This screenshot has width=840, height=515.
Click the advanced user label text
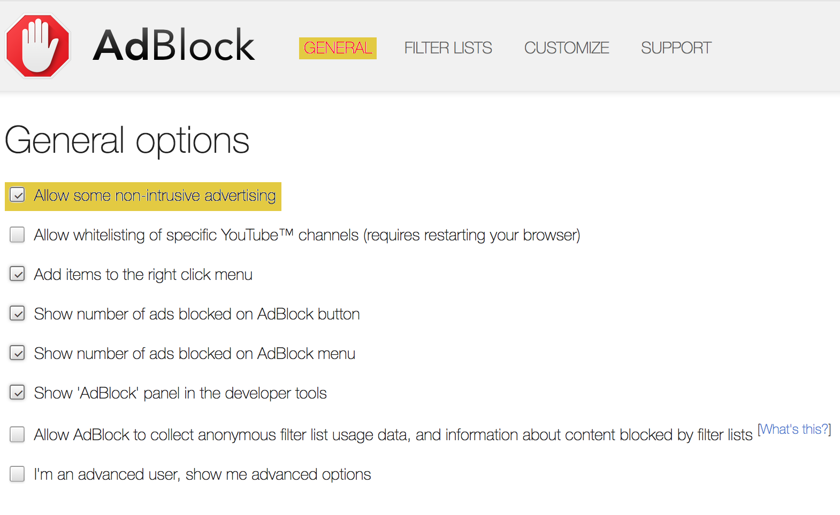click(202, 475)
